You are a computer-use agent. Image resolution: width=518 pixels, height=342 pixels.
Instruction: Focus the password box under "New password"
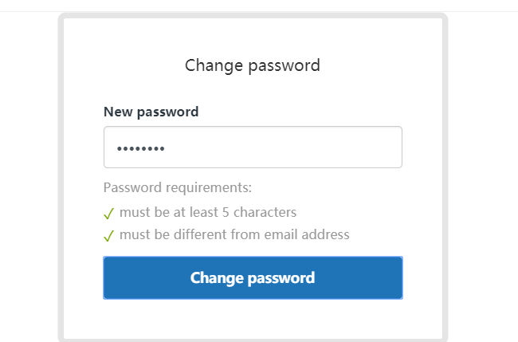point(253,147)
